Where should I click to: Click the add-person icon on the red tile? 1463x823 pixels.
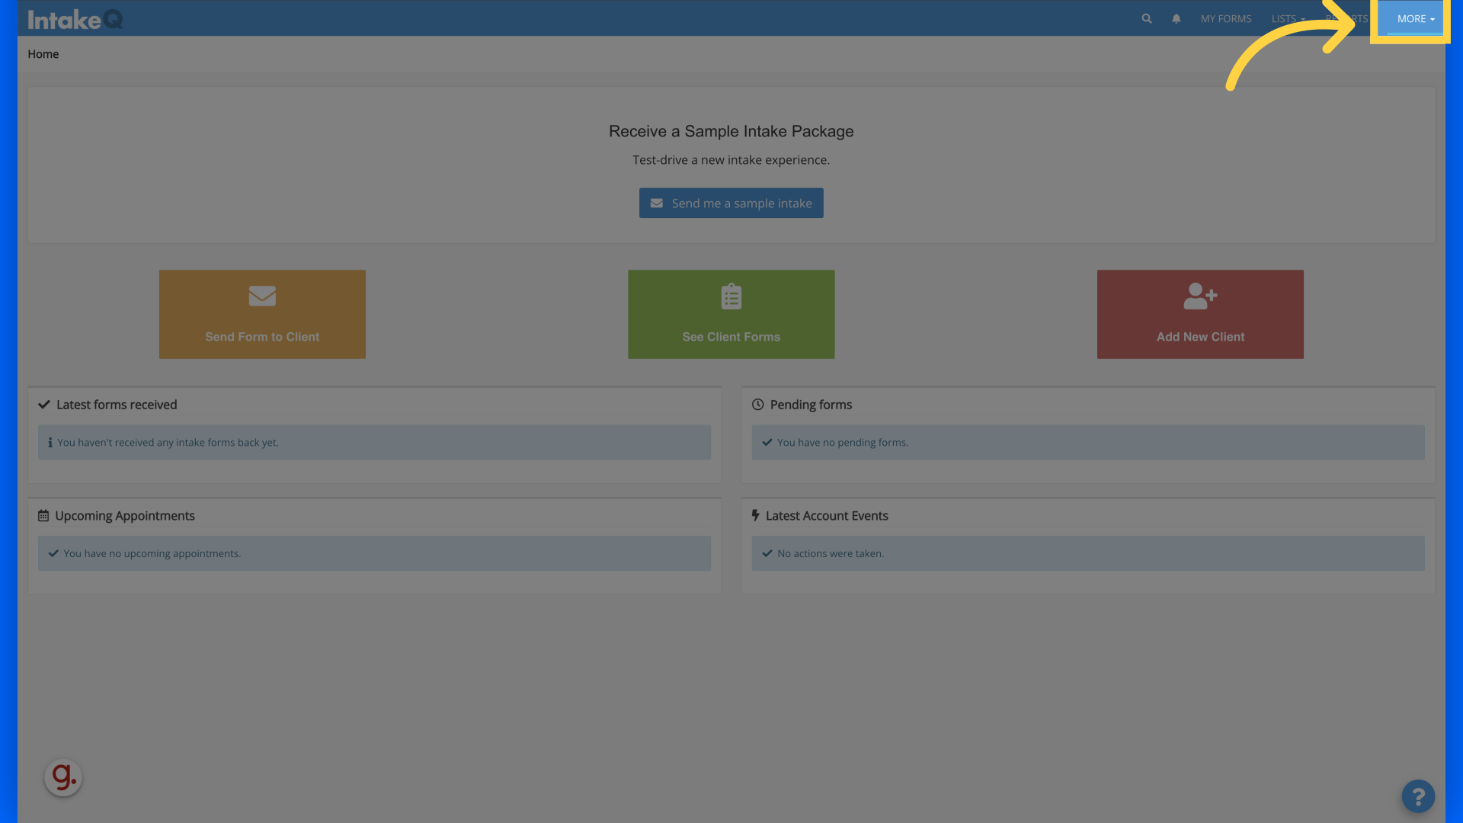tap(1199, 296)
